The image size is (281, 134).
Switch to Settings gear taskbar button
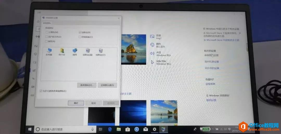tap(155, 129)
